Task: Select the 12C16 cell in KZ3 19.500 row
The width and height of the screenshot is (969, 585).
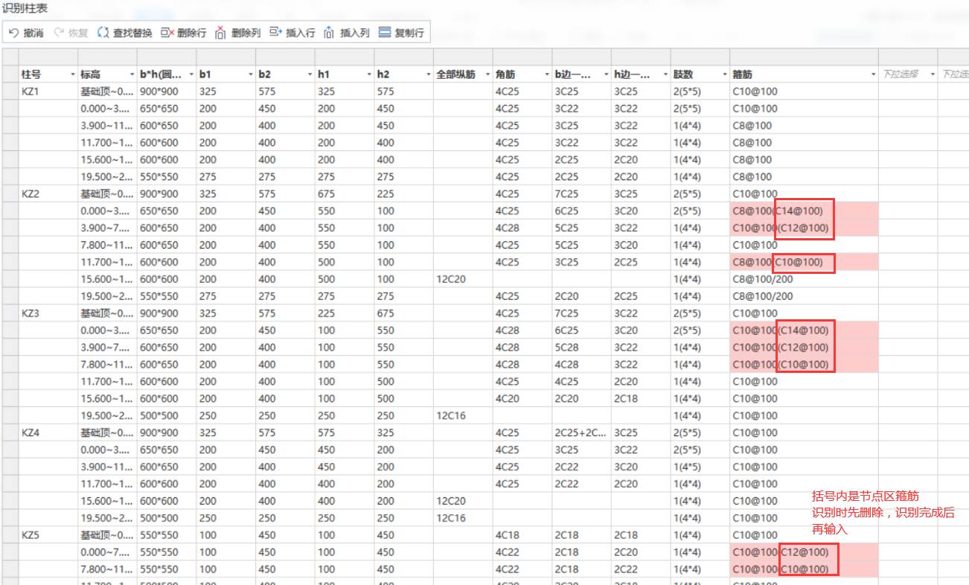Action: pyautogui.click(x=463, y=415)
